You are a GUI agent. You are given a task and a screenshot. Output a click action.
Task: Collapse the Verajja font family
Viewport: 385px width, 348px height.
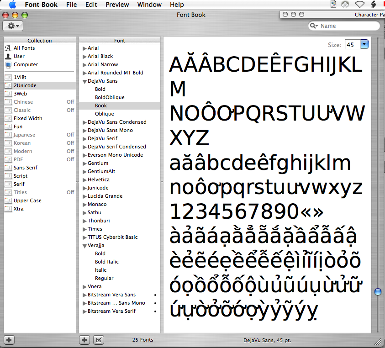(84, 246)
